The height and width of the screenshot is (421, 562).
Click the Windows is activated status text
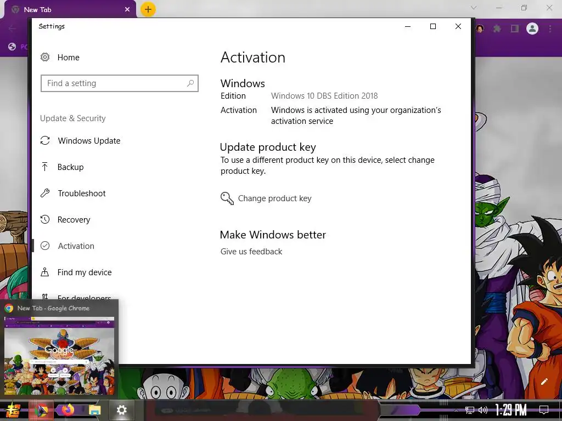(x=356, y=115)
